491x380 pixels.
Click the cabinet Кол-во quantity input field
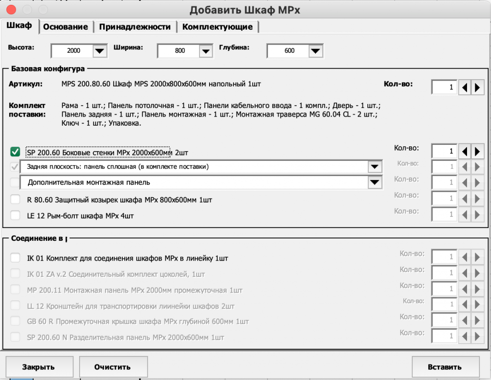point(444,87)
